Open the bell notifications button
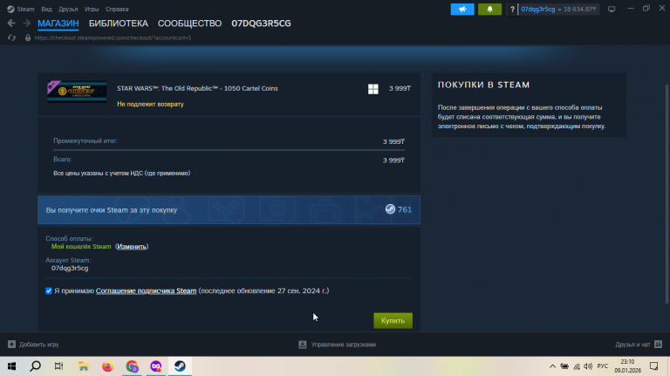Image resolution: width=670 pixels, height=376 pixels. point(489,9)
